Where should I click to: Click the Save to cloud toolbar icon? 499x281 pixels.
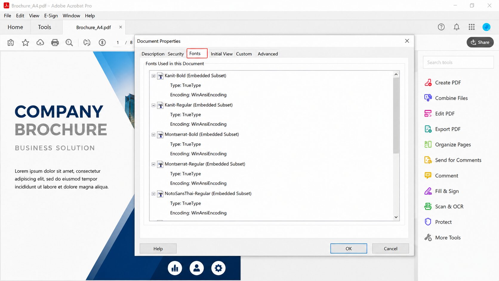11,43
